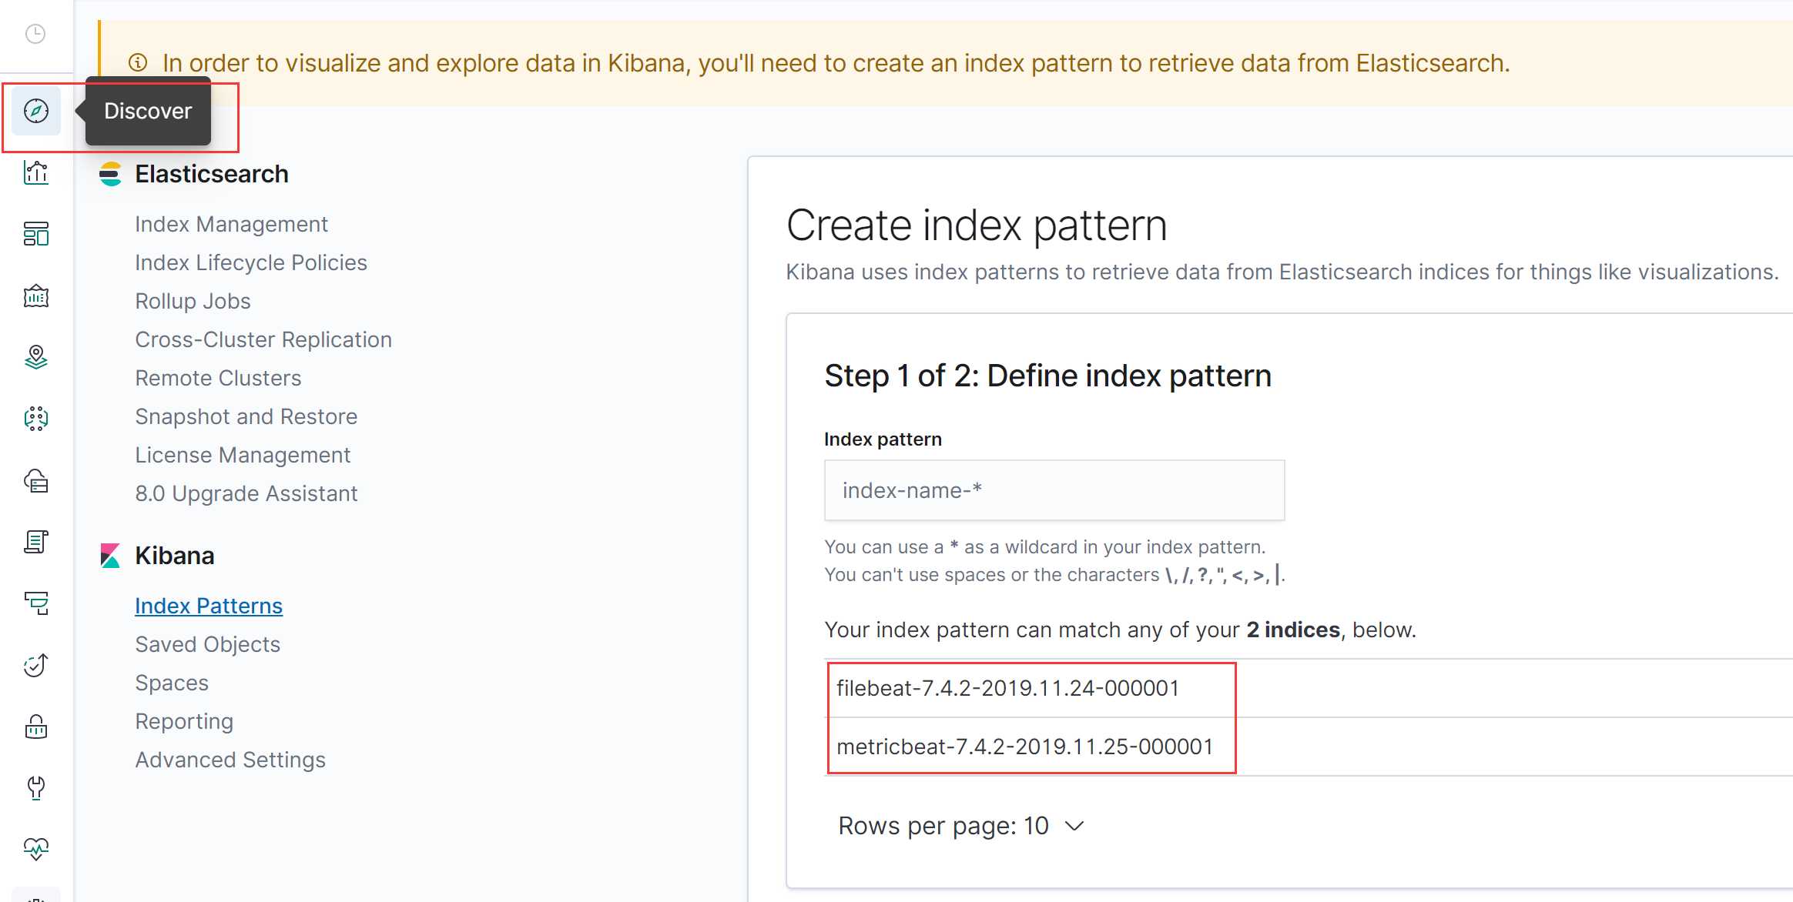Image resolution: width=1793 pixels, height=902 pixels.
Task: Open Cross-Cluster Replication
Action: (x=263, y=339)
